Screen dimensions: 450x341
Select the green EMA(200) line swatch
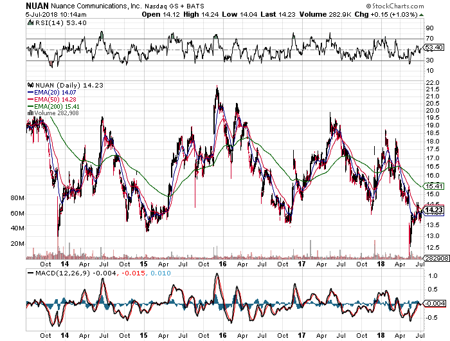pos(30,106)
